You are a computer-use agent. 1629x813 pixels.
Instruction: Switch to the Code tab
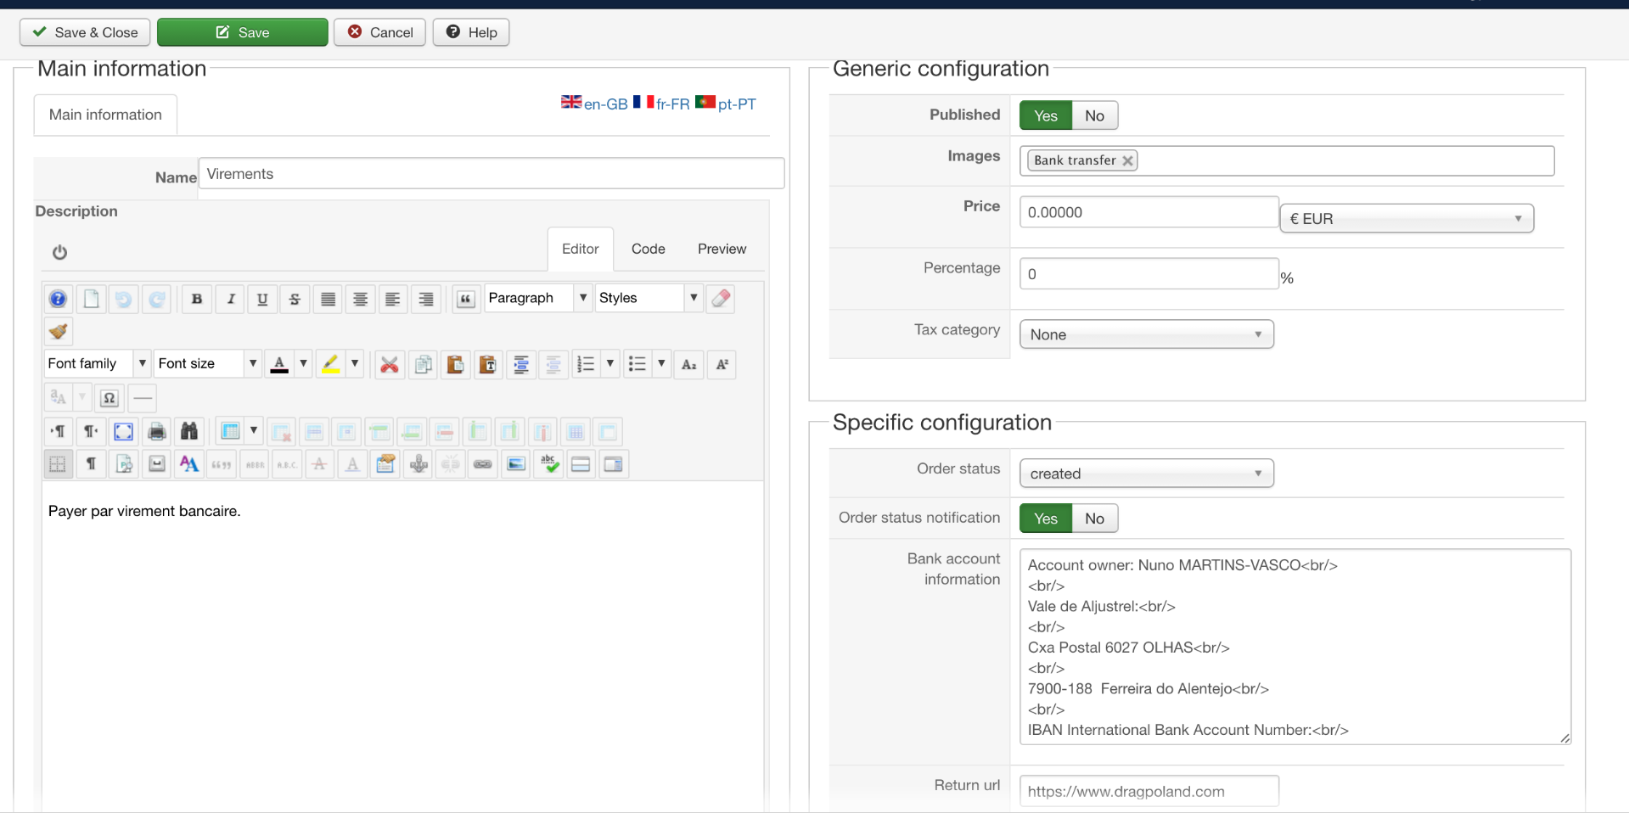pyautogui.click(x=648, y=249)
